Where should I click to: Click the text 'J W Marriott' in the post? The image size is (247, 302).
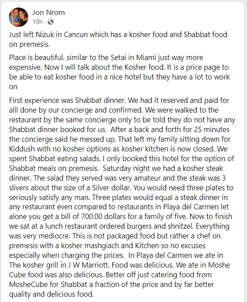88,265
